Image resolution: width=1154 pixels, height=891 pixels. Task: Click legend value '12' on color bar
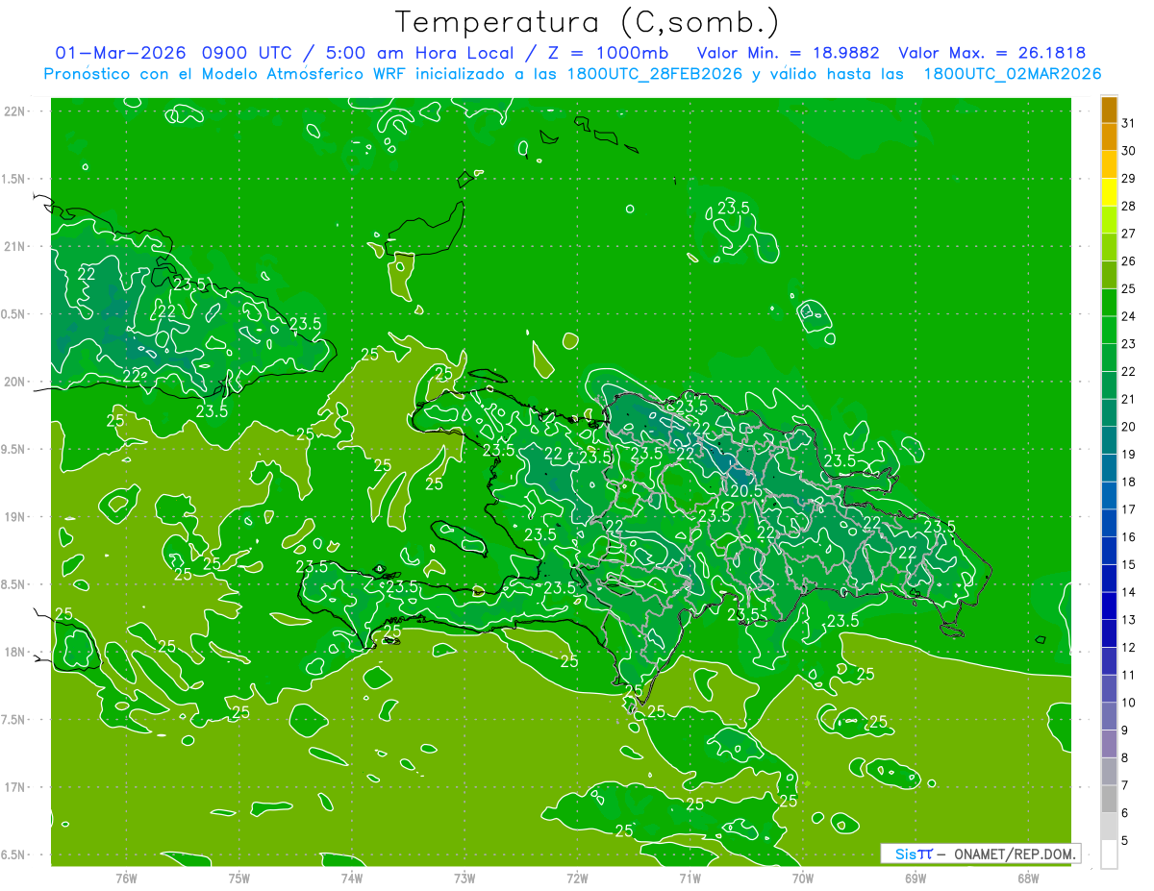click(x=1129, y=648)
